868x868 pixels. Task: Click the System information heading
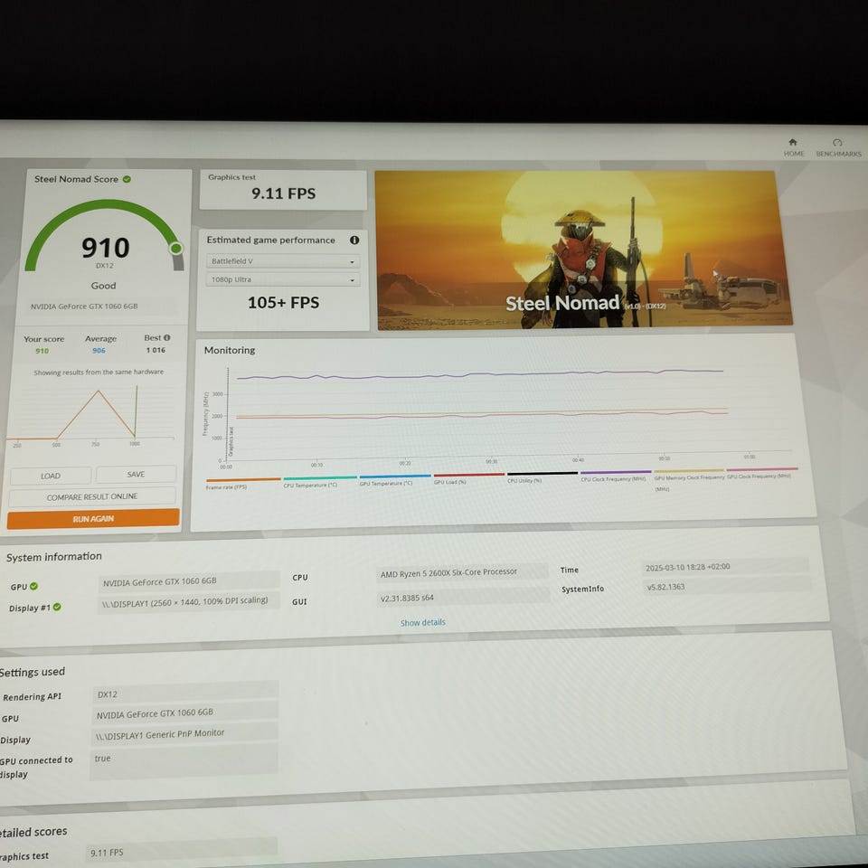[53, 557]
